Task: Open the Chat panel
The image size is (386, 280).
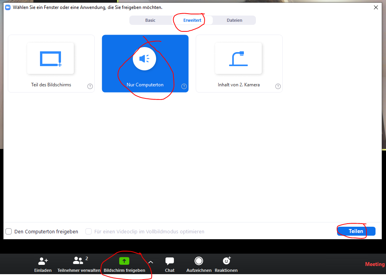Action: pos(170,265)
